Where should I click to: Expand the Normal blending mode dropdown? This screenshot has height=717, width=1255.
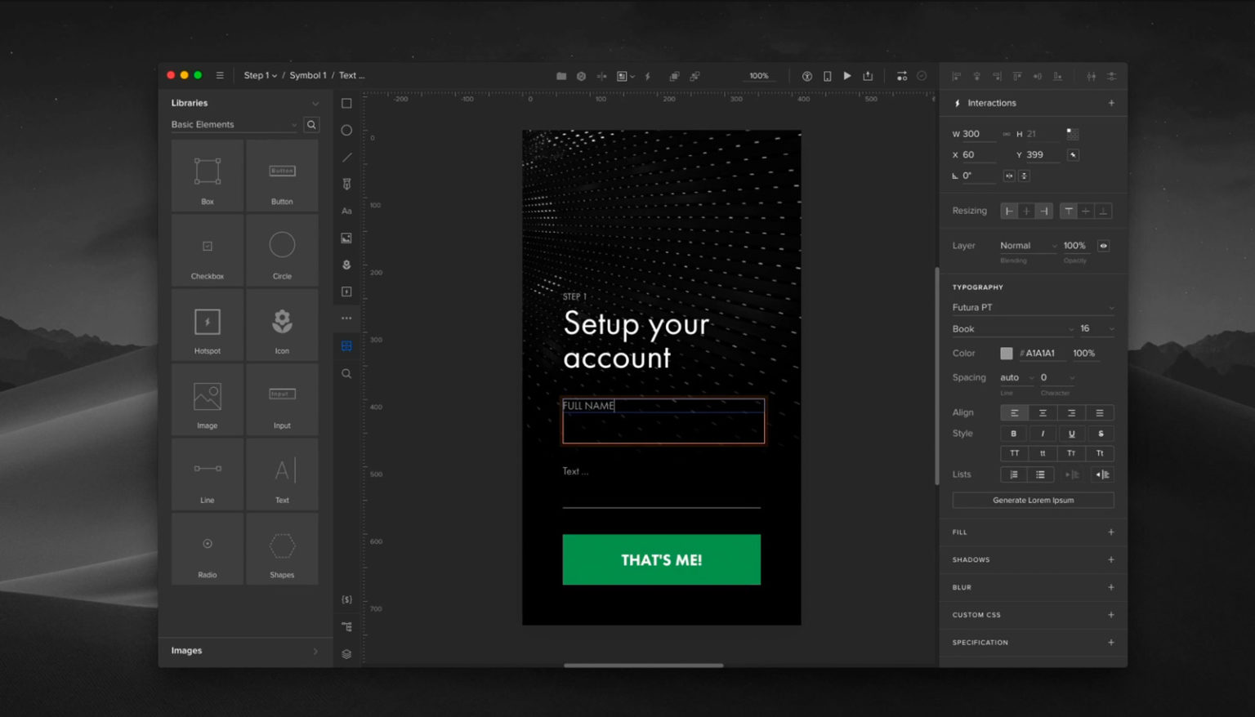pyautogui.click(x=1027, y=246)
